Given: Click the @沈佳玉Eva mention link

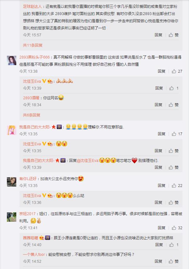Looking at the screenshot, I should (87, 161).
